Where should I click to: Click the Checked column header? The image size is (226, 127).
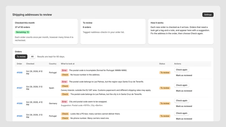point(30,64)
